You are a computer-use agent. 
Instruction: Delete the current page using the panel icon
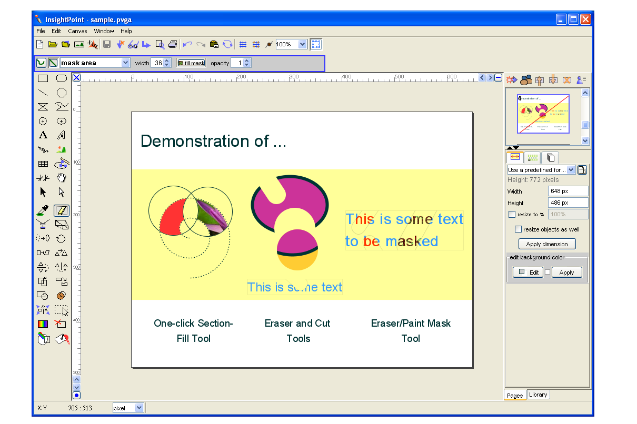coord(567,79)
